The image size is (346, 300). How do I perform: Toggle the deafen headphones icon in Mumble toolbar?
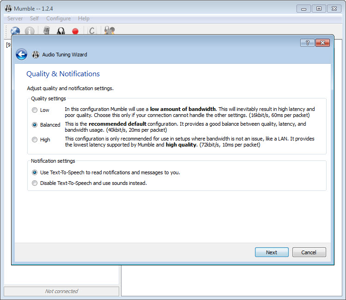click(x=61, y=31)
